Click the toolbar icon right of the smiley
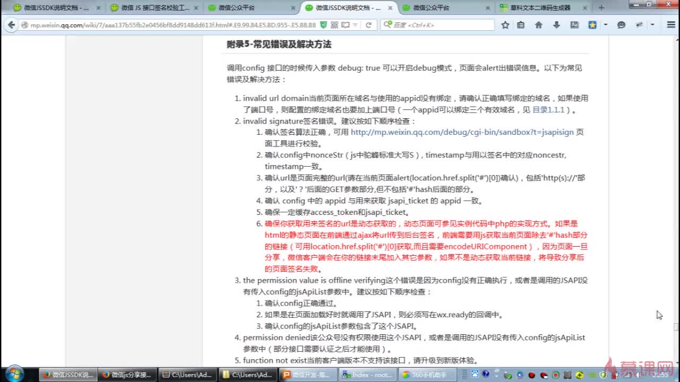 click(x=639, y=25)
